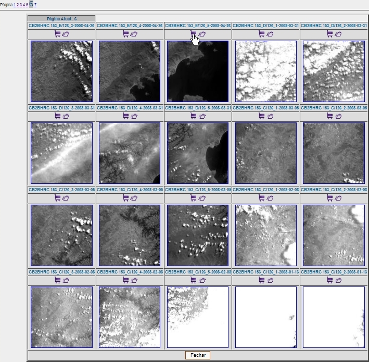Viewport: 369px width, 362px height.
Task: Click cart icon for 153_E/126_5-2008-04-26
Action: pos(194,34)
